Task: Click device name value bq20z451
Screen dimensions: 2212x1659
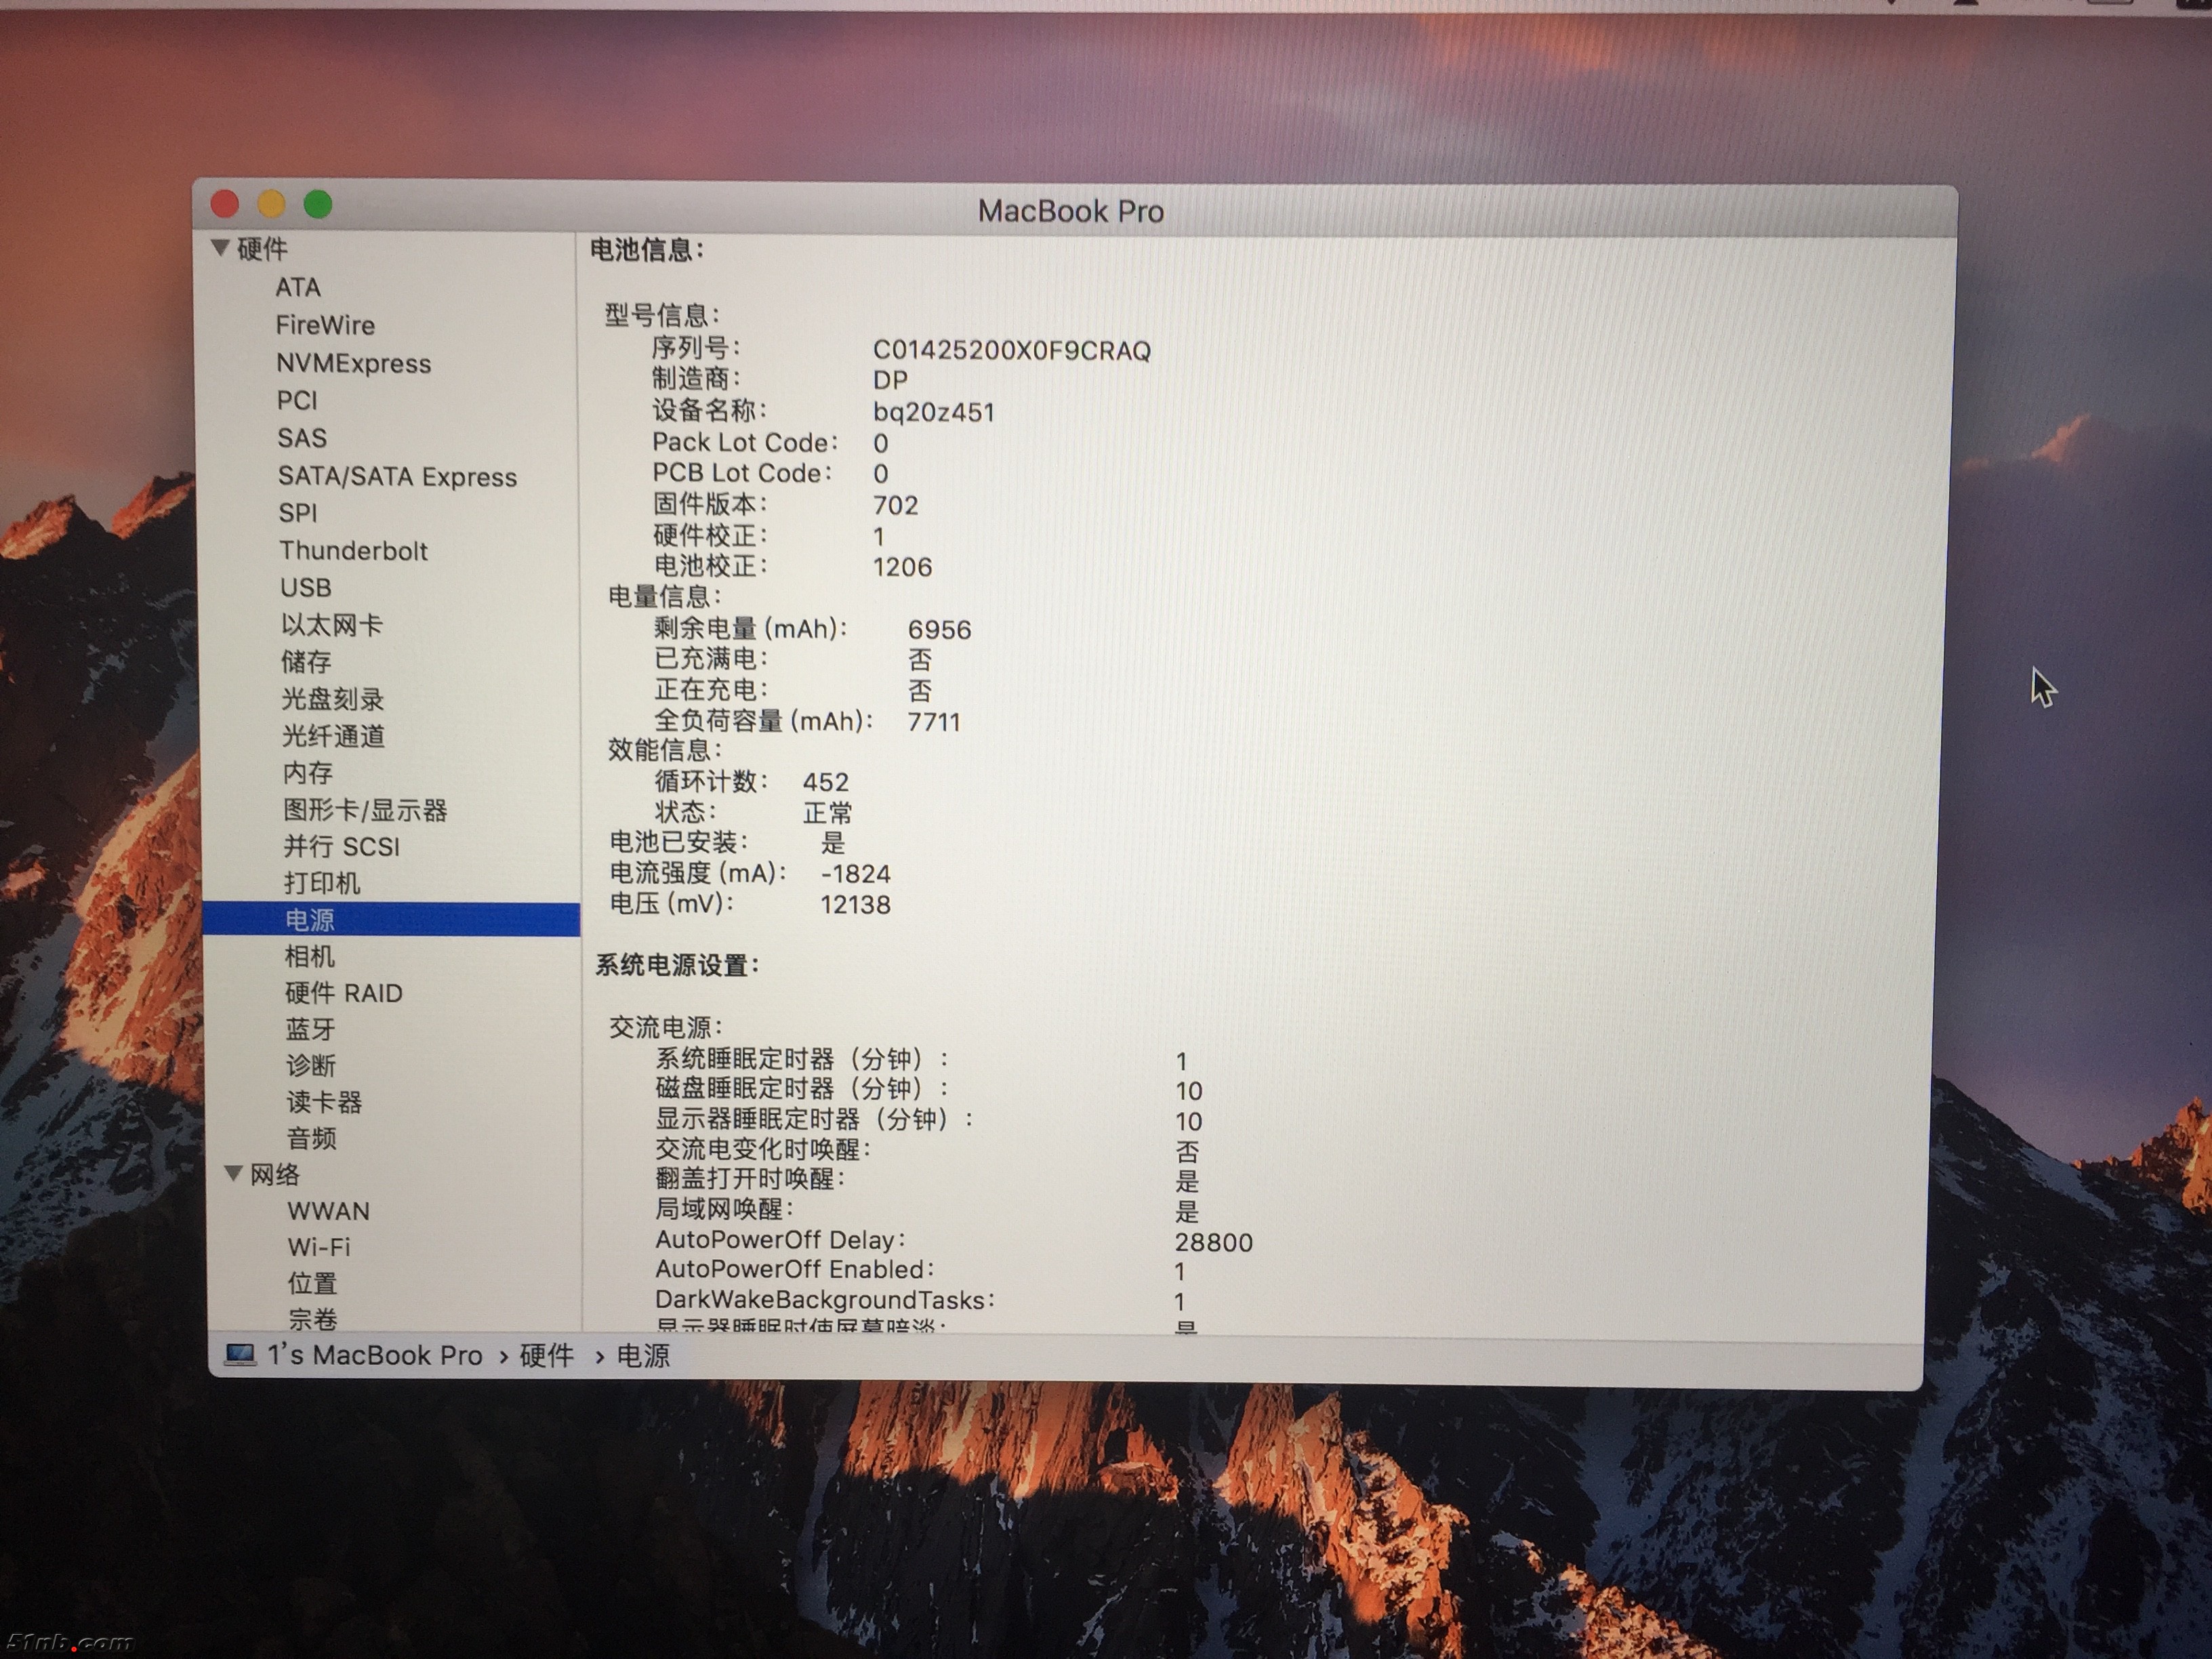Action: [934, 412]
